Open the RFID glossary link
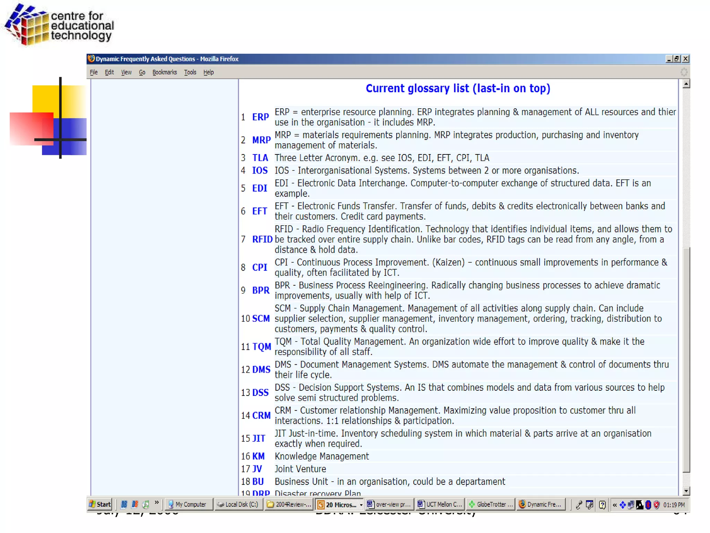 (x=262, y=239)
